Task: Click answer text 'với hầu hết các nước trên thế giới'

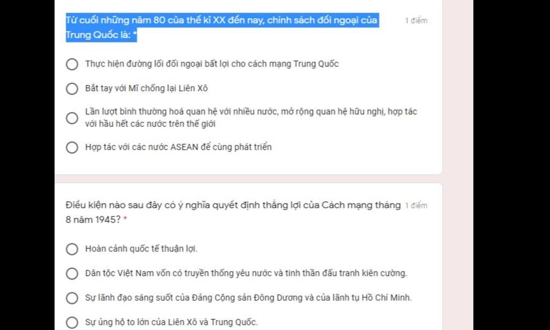Action: [x=150, y=123]
